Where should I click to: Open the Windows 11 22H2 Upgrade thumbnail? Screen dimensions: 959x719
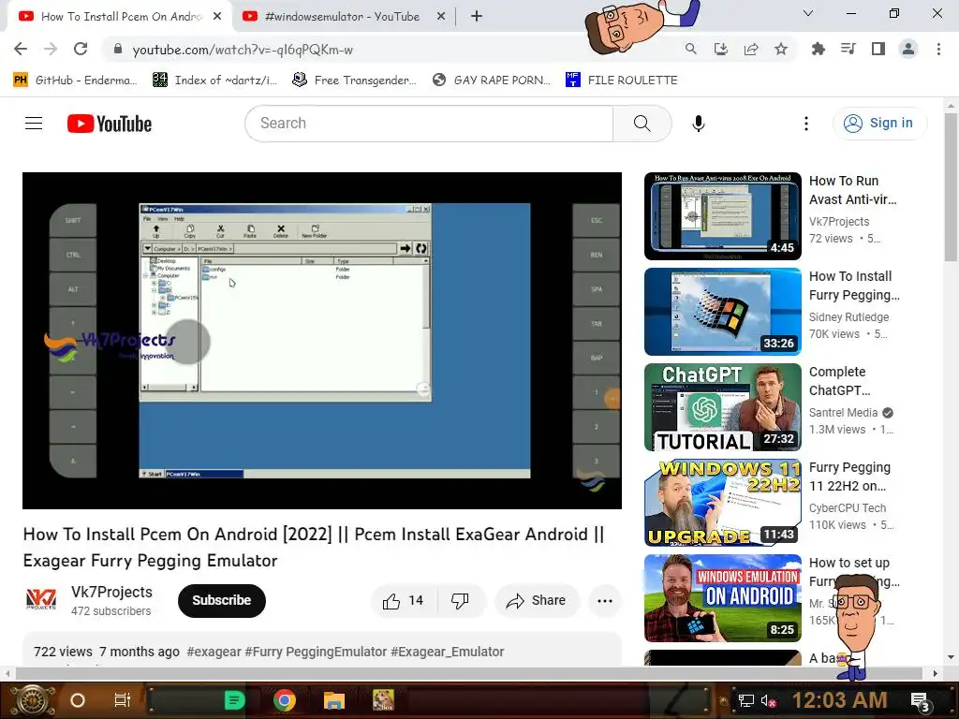click(722, 503)
